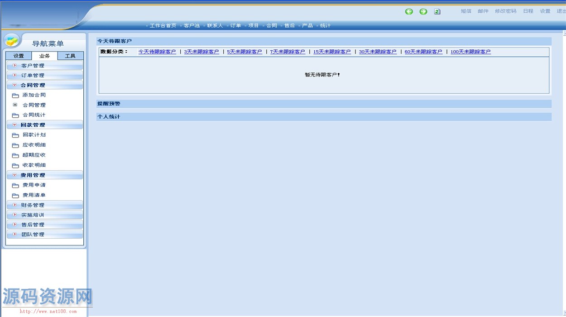Viewport: 566px width, 317px height.
Task: Click the green forward arrow icon
Action: 423,11
